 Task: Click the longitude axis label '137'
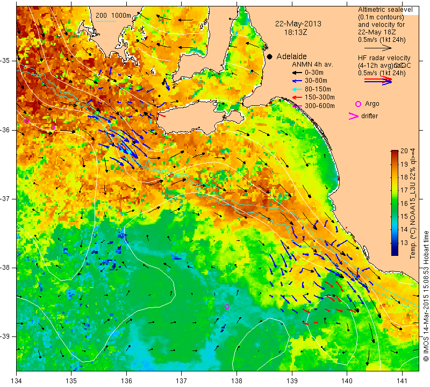[182, 381]
